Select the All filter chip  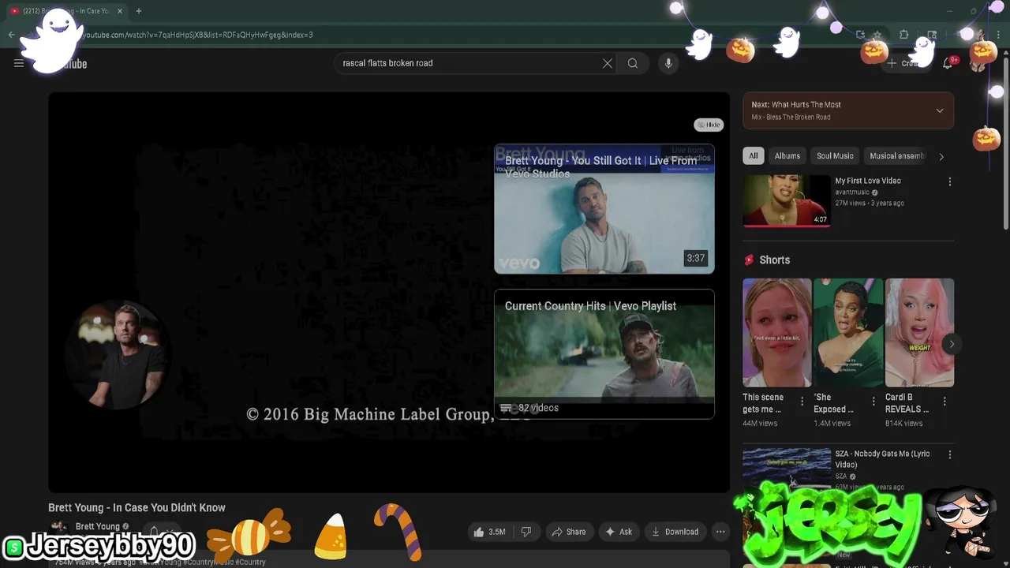click(x=754, y=156)
